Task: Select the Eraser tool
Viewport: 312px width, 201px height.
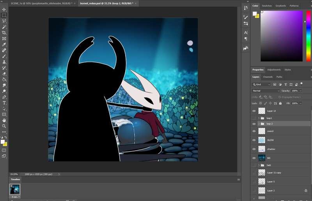Action: coord(4,74)
